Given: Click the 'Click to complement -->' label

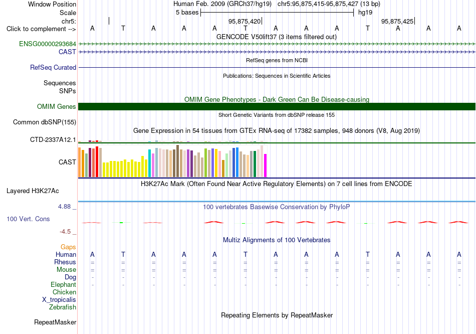Looking at the screenshot, I should click(41, 29).
